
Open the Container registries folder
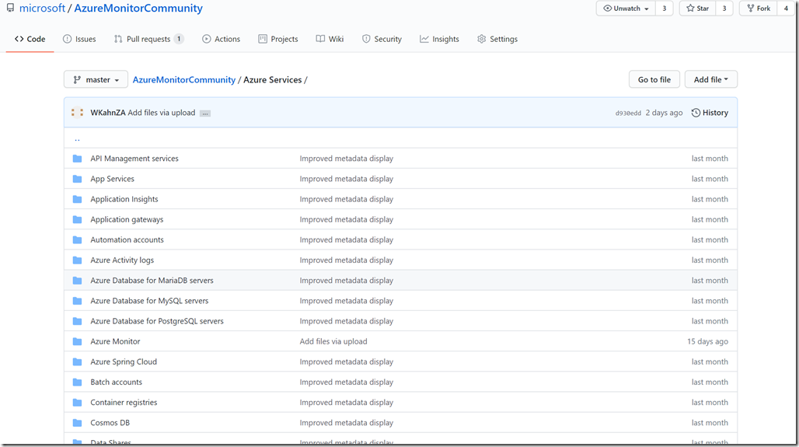[x=124, y=403]
